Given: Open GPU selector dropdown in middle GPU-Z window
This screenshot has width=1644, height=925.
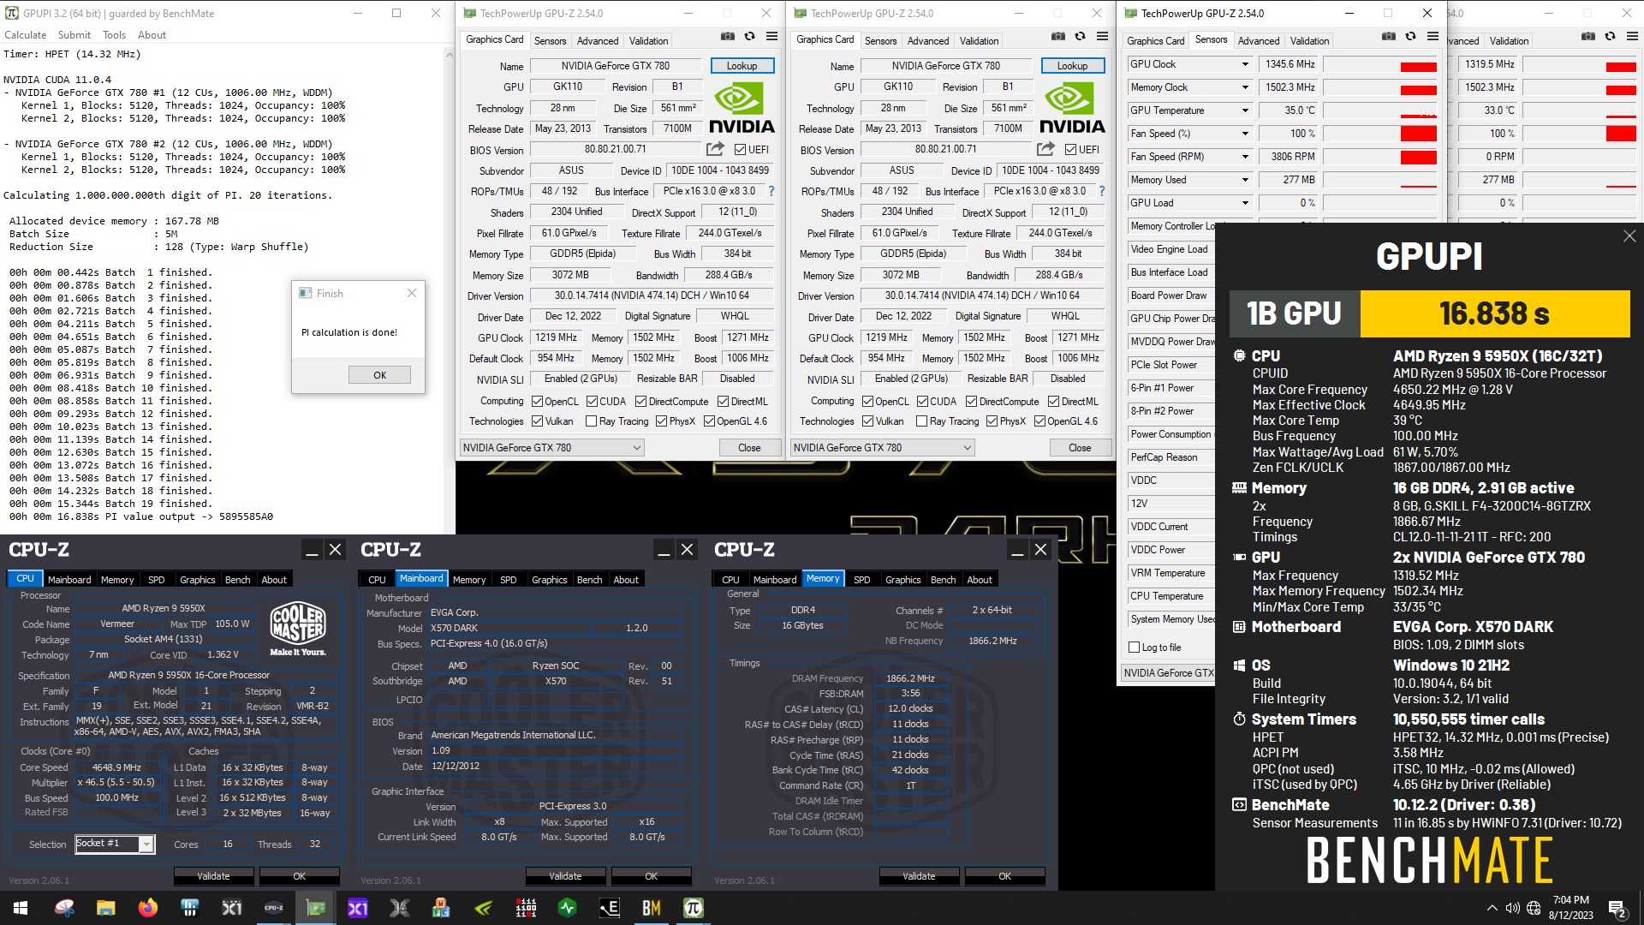Looking at the screenshot, I should point(883,448).
